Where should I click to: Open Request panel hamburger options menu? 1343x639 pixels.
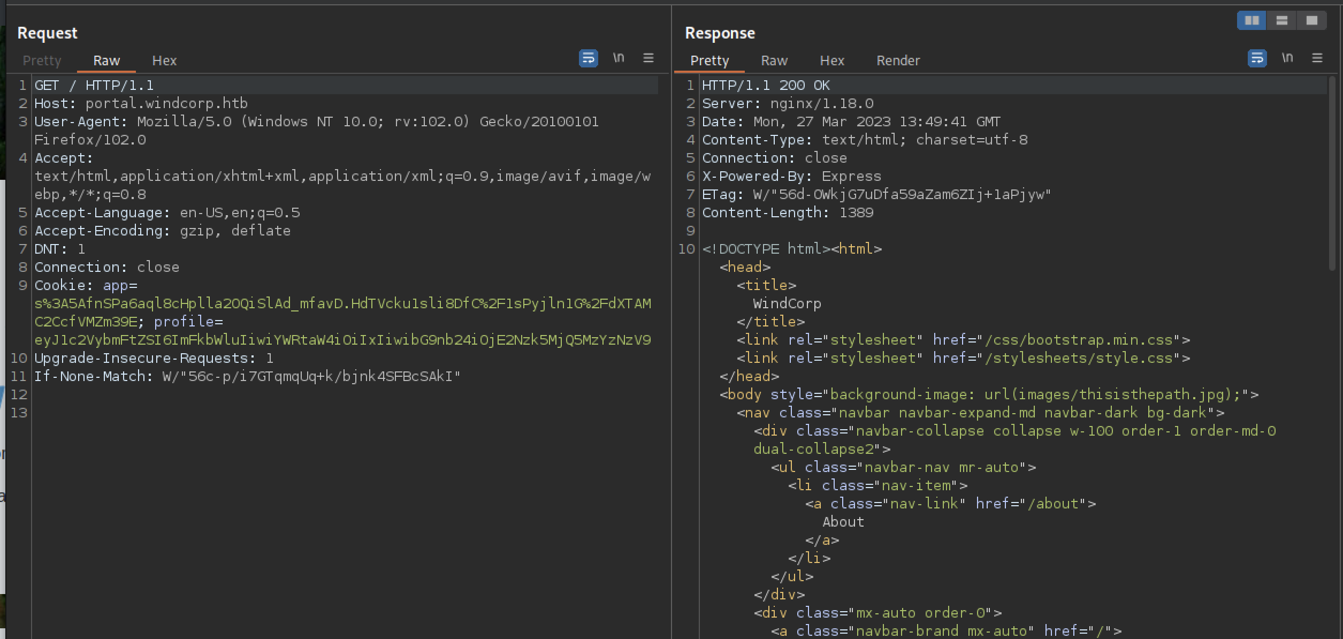tap(648, 58)
